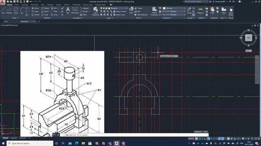Click the Copy command in Modify panel
Screen dimensions: 261x146
pos(35,11)
